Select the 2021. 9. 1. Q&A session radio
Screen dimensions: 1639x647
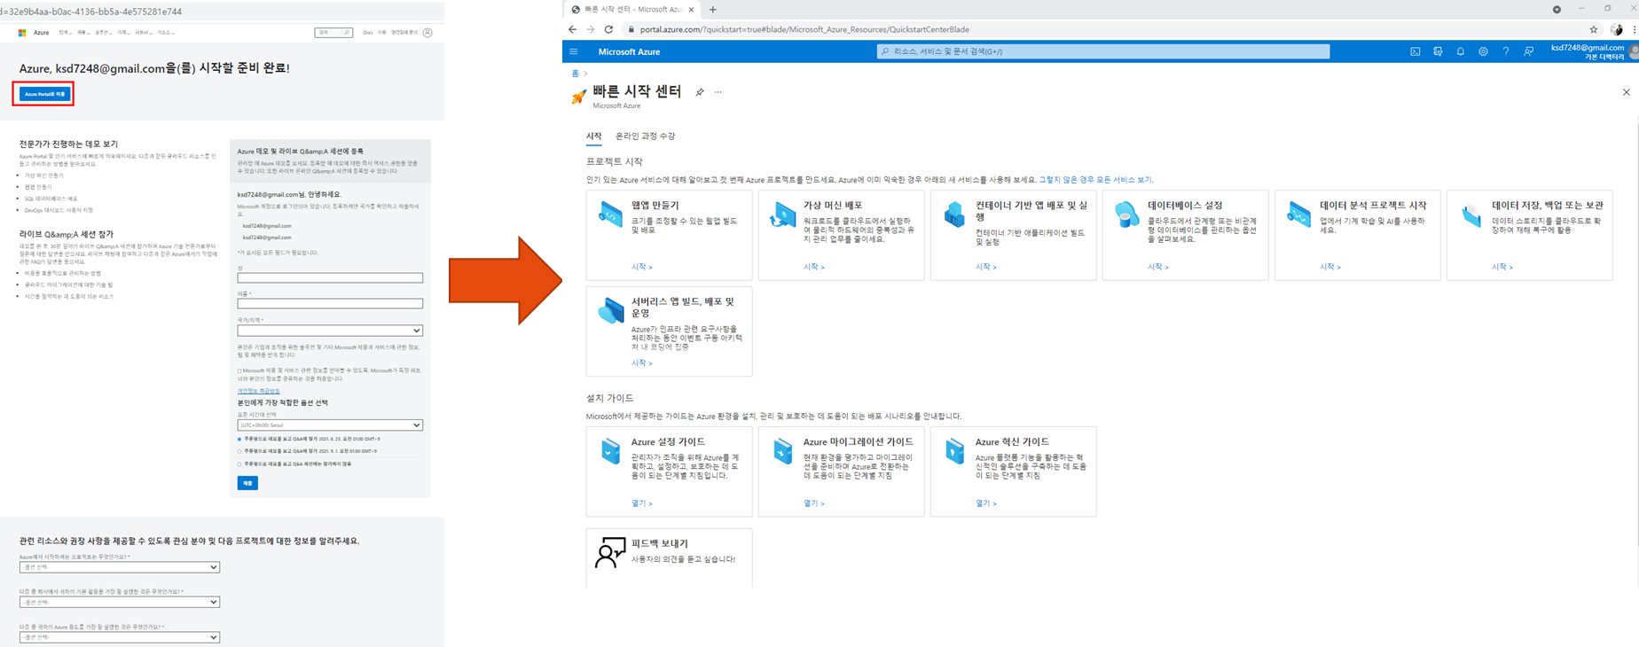[239, 451]
